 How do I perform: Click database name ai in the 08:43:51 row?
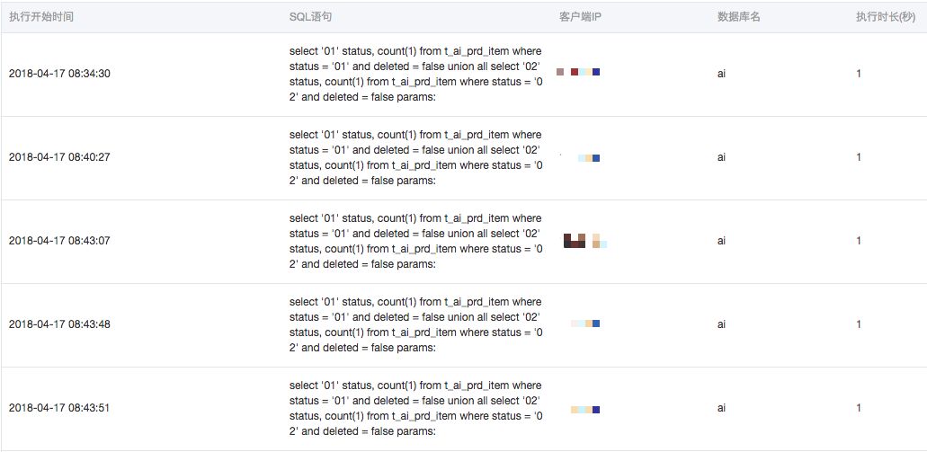(721, 408)
